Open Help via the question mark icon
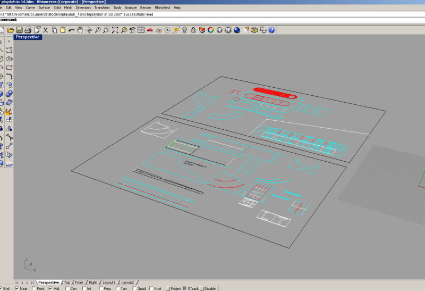The image size is (425, 291). 271,30
